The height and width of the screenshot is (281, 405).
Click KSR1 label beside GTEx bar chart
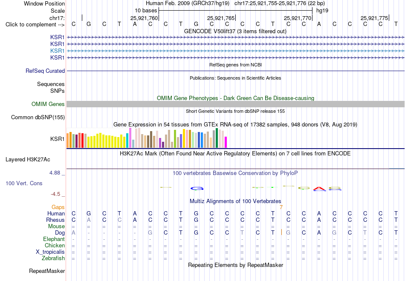(58, 139)
